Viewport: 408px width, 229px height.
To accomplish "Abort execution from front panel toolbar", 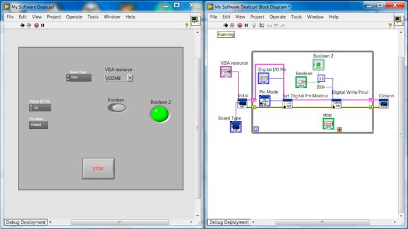I will point(36,25).
